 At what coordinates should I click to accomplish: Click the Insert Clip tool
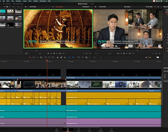pyautogui.click(x=46, y=57)
